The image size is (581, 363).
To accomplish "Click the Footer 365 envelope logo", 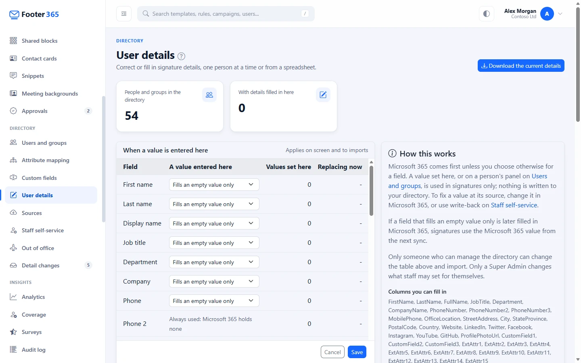I will [x=14, y=15].
